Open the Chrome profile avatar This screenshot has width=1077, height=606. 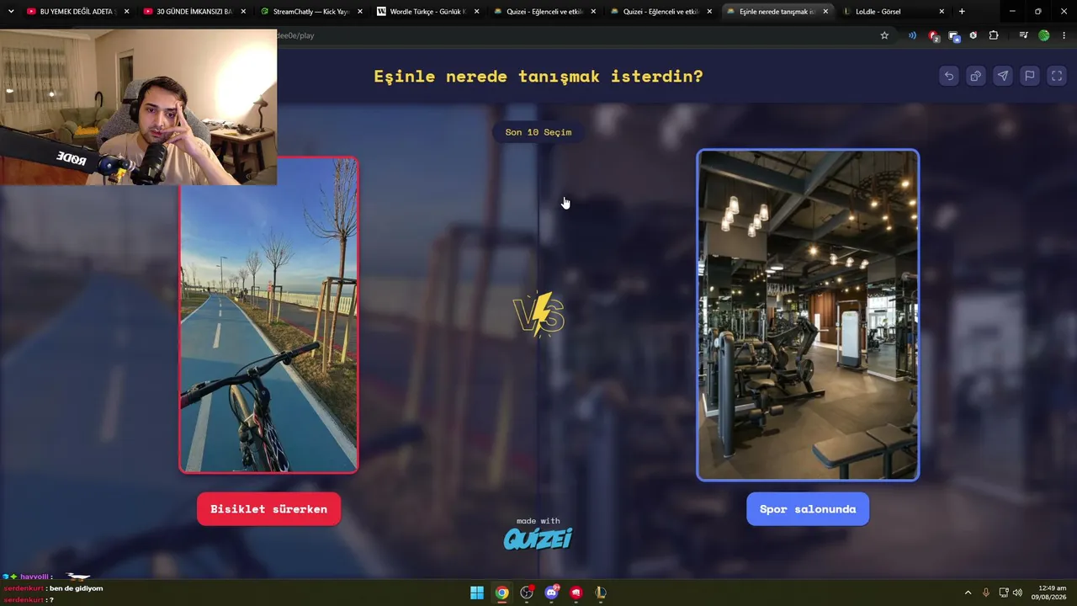(x=1044, y=35)
